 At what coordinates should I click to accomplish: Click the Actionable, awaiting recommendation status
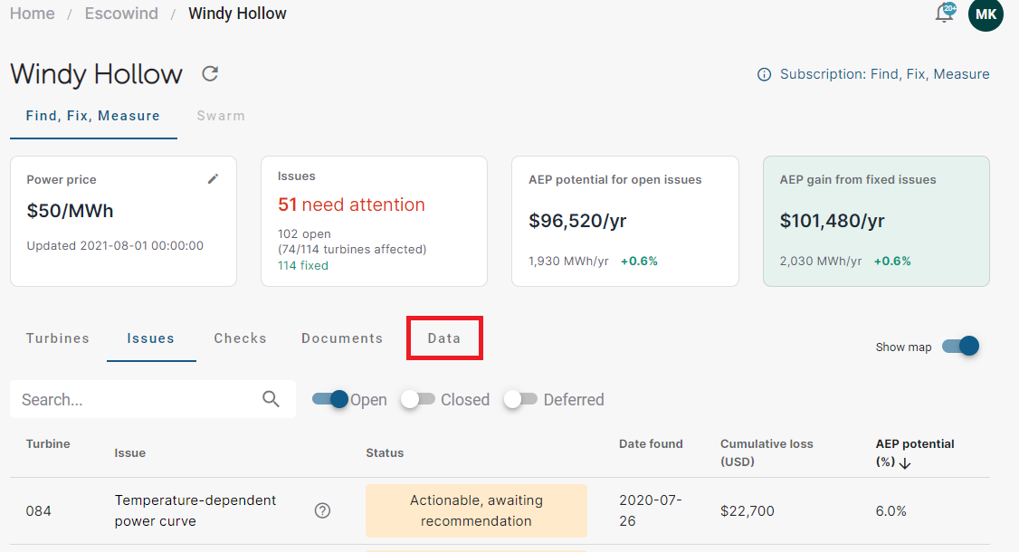point(476,510)
